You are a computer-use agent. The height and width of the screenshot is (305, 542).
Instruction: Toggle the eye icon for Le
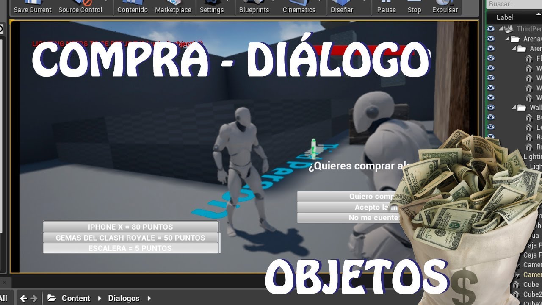click(491, 127)
